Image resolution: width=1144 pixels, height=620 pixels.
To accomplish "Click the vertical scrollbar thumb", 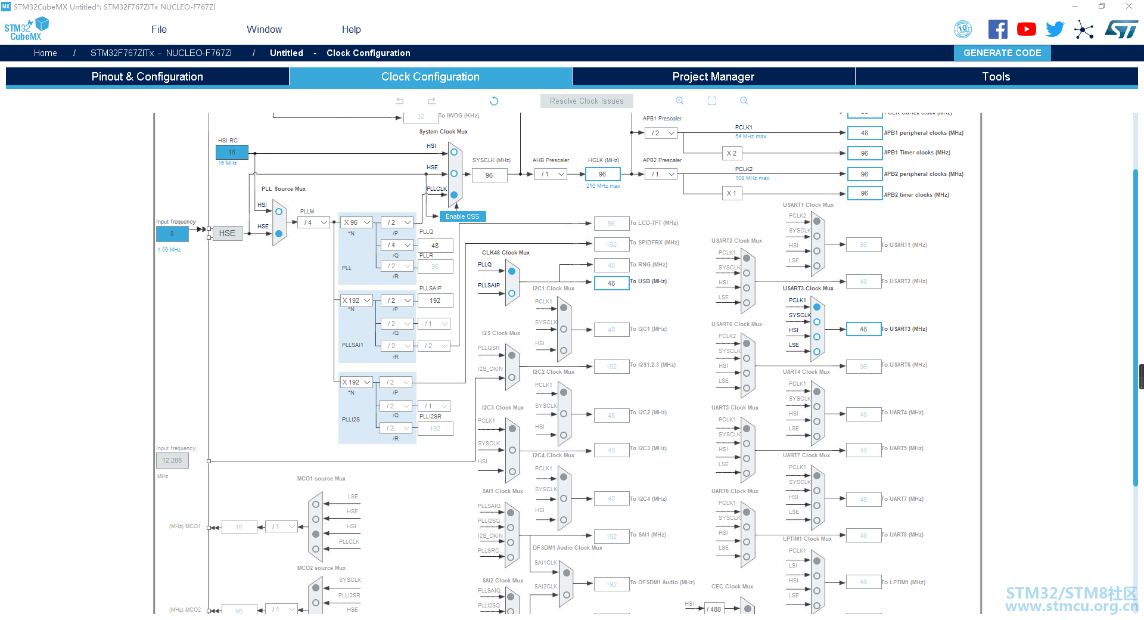I will coord(1136,328).
